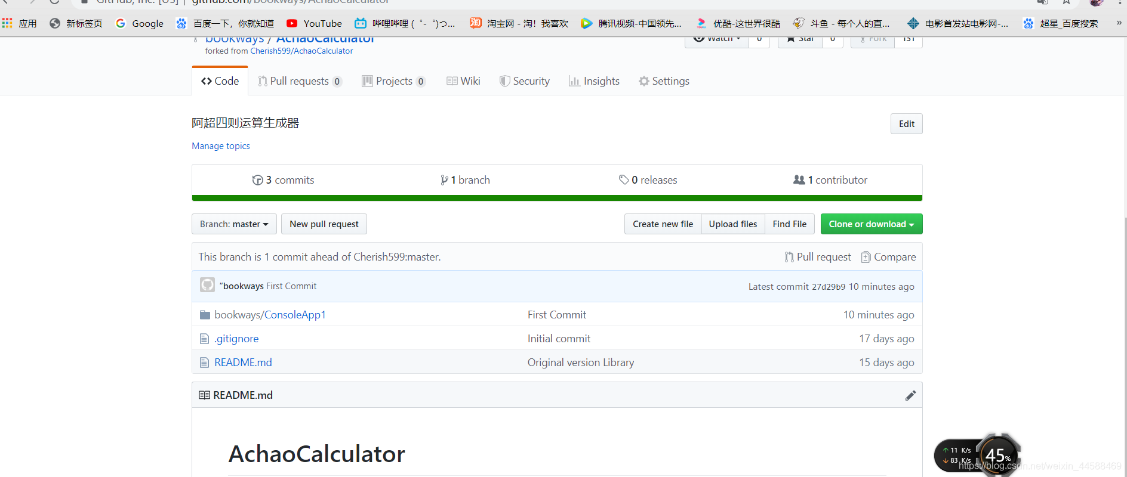1127x477 pixels.
Task: Click the Initial commit message
Action: coord(559,339)
